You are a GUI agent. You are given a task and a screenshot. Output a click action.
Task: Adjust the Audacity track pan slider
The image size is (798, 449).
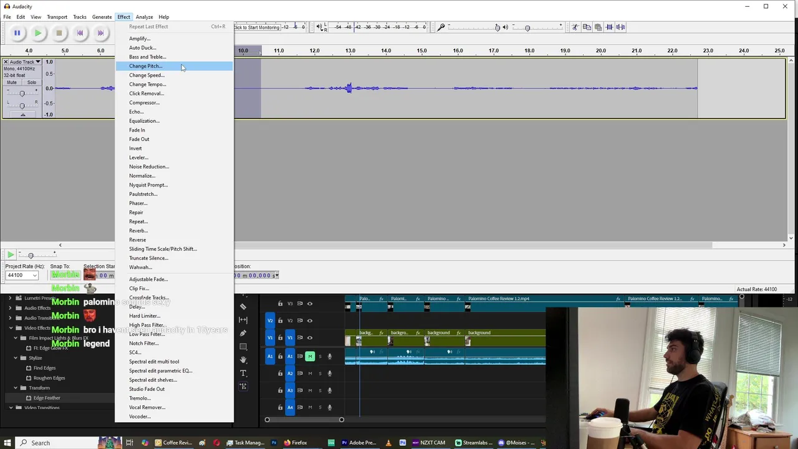pos(22,105)
